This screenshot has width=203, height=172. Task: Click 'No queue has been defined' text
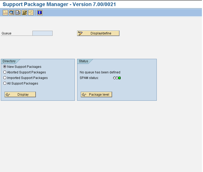coord(100,72)
